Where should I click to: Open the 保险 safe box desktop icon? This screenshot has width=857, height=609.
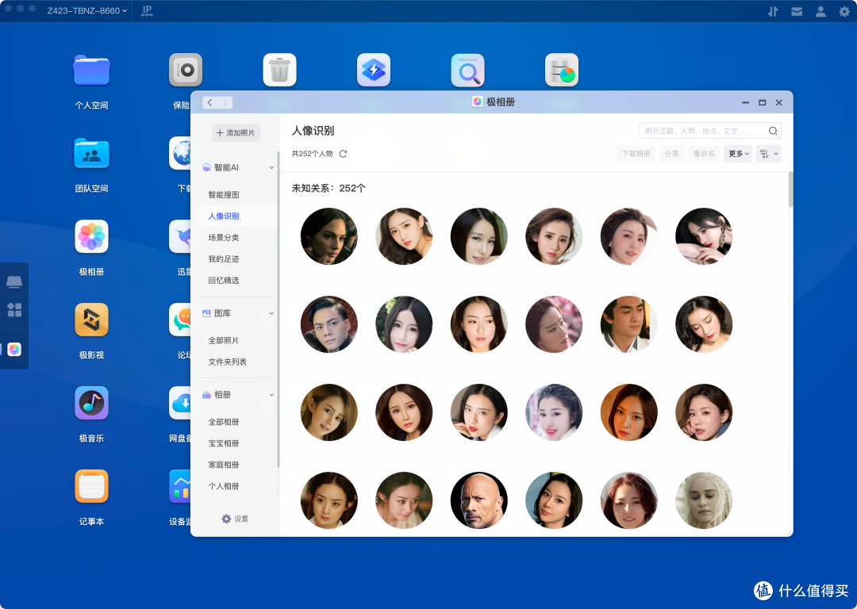click(x=185, y=70)
